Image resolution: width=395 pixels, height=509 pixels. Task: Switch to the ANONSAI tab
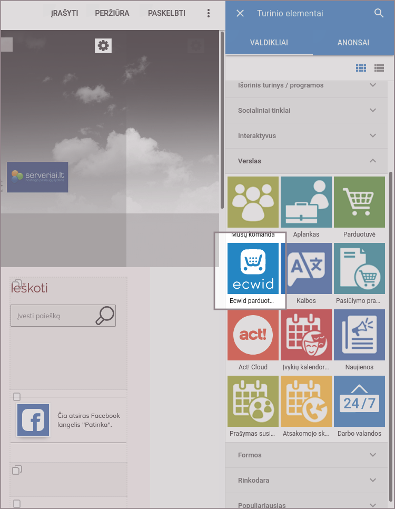click(x=353, y=43)
